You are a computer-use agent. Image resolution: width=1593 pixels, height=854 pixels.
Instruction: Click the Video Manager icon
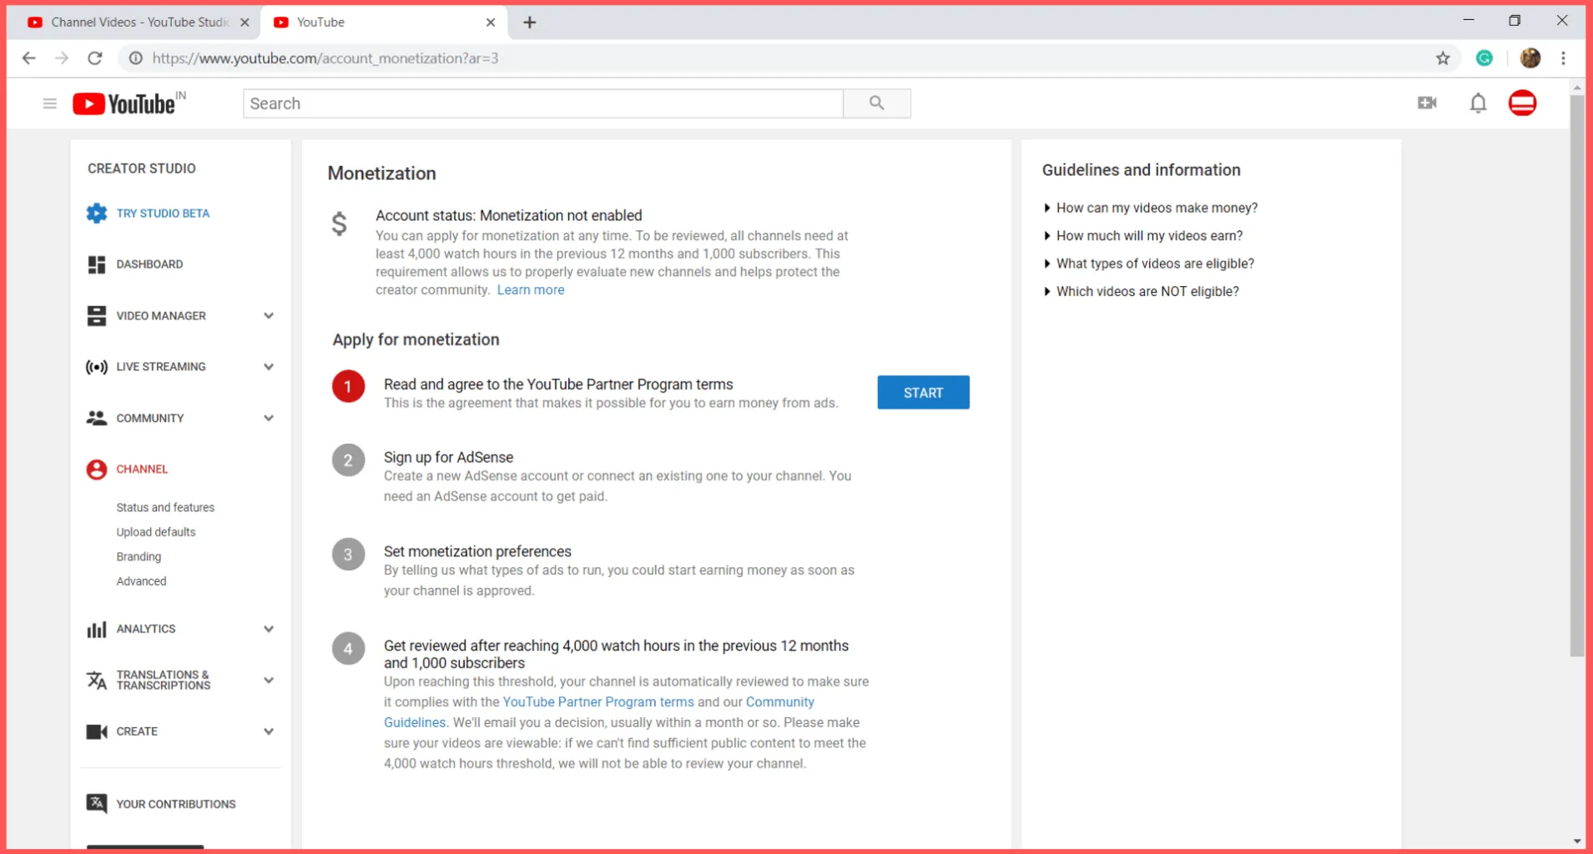(97, 316)
